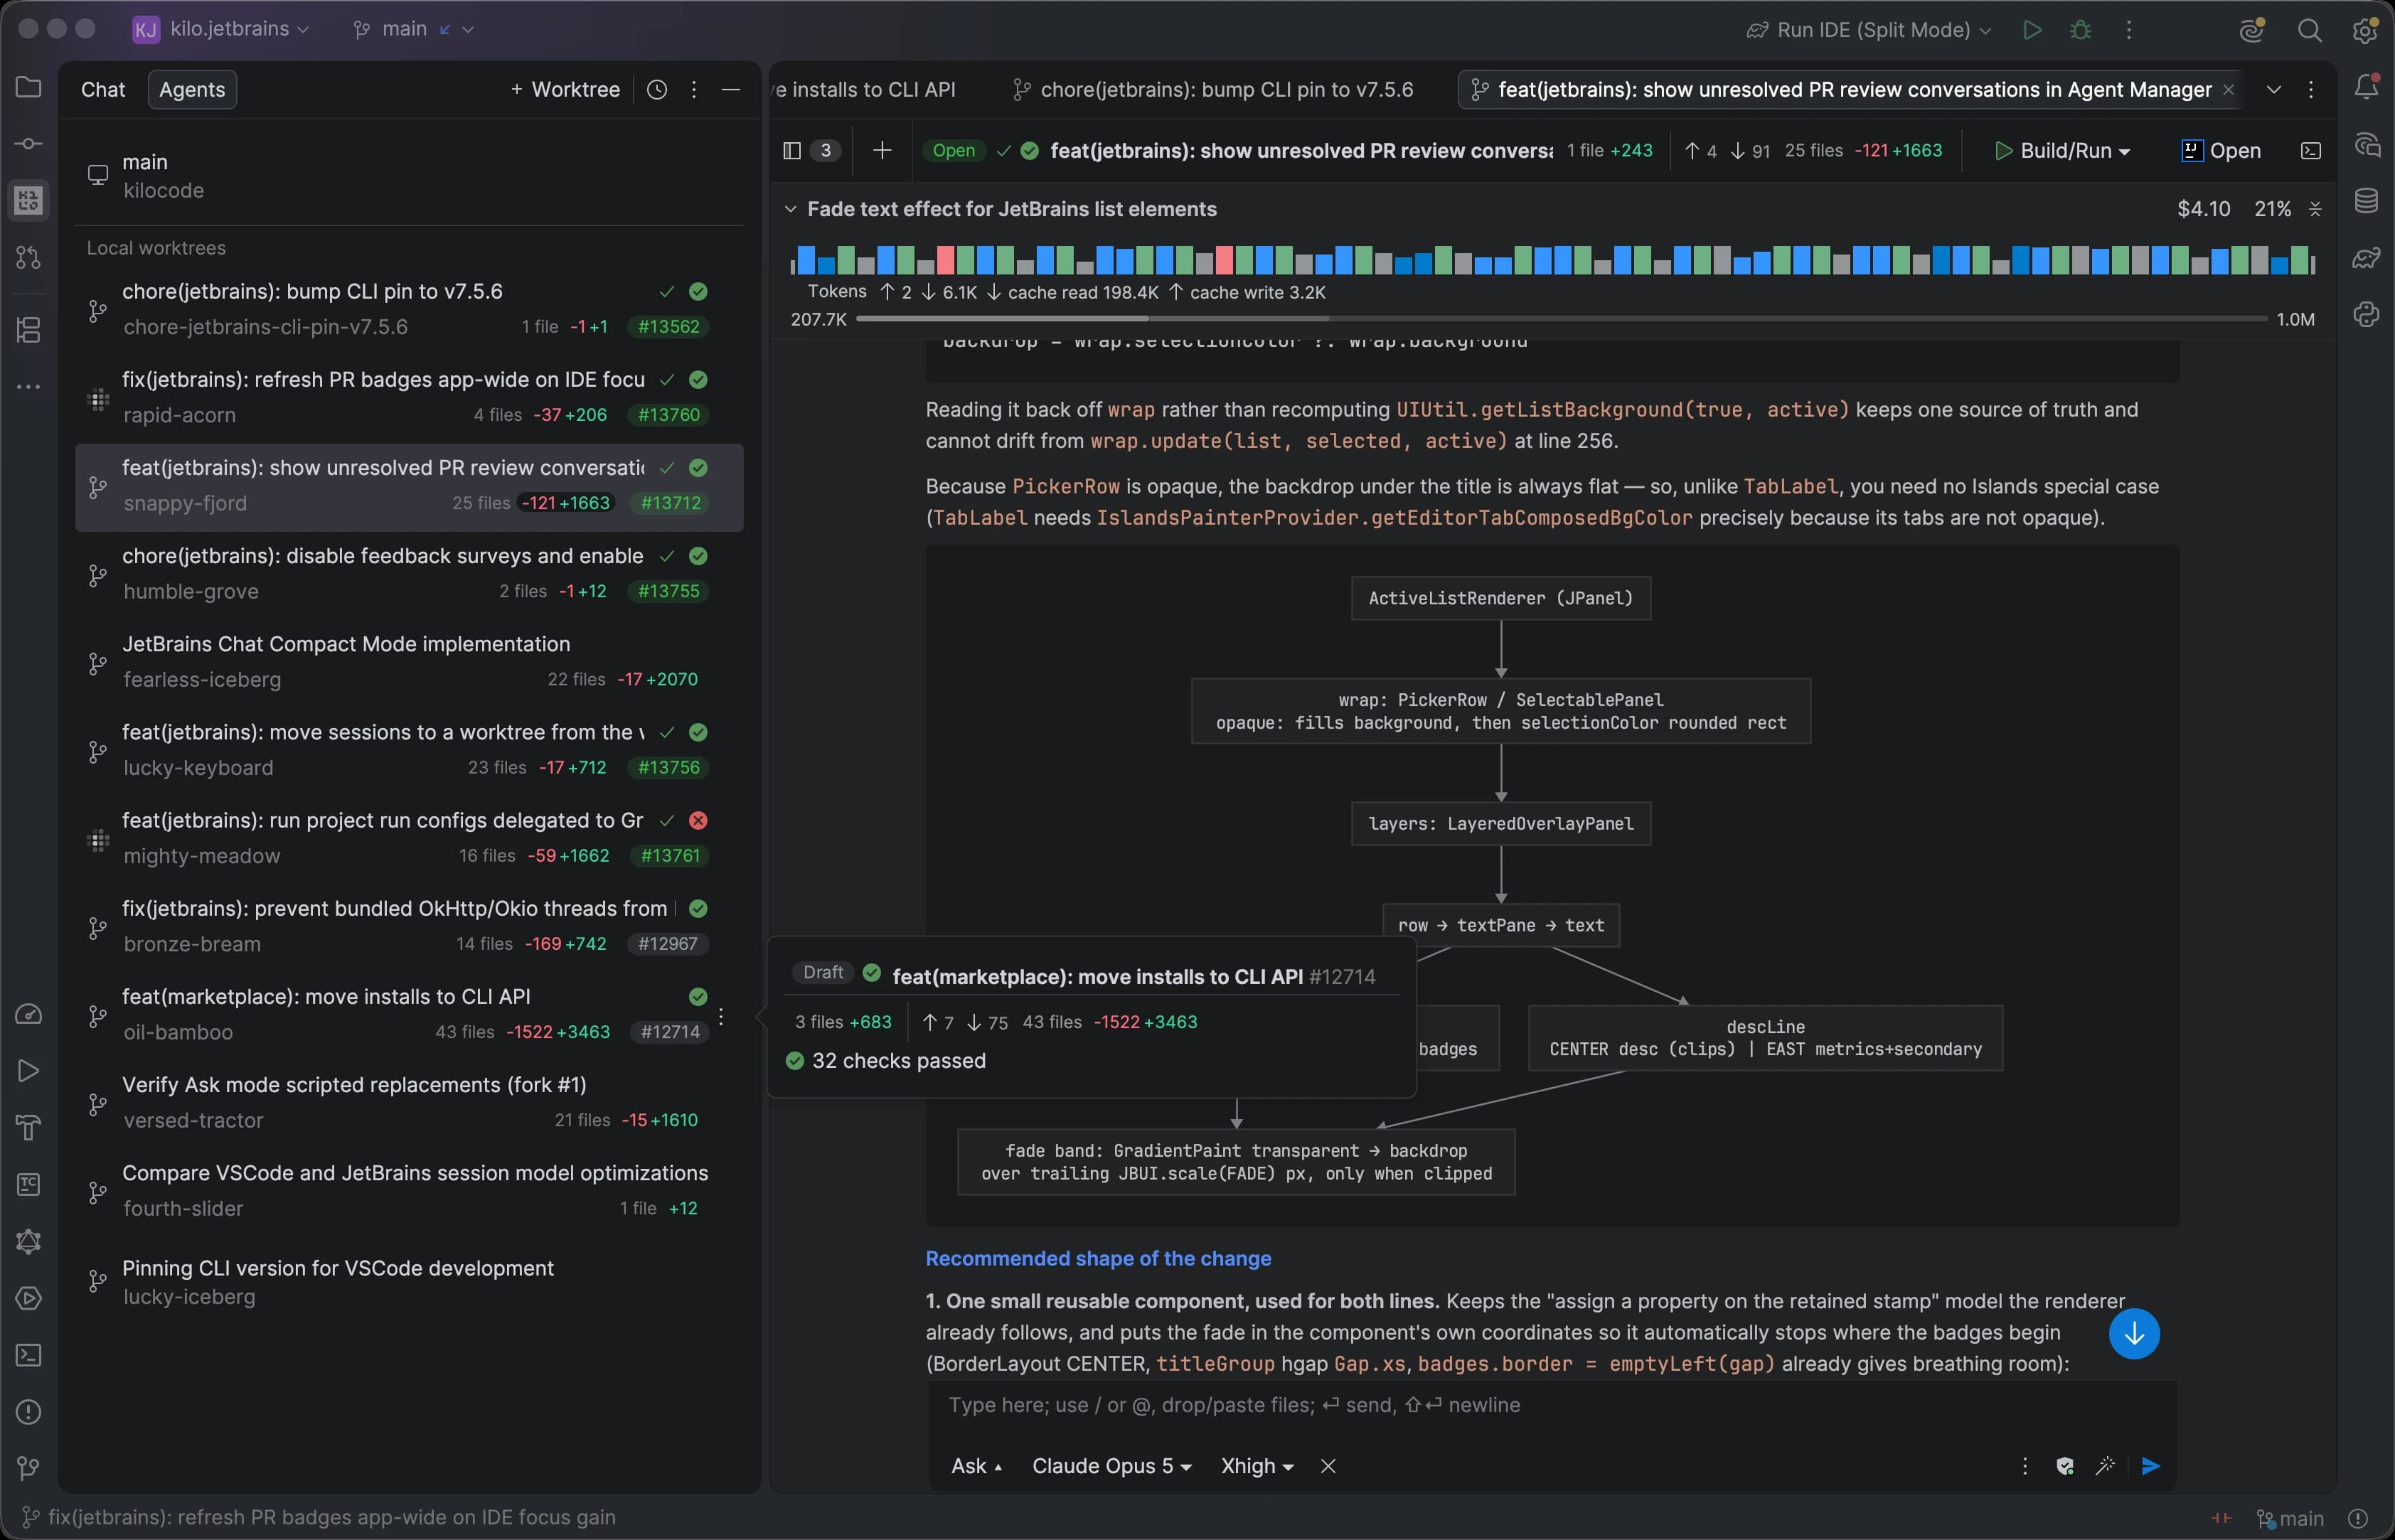Image resolution: width=2395 pixels, height=1540 pixels.
Task: Open the Notifications bell icon
Action: point(2366,87)
